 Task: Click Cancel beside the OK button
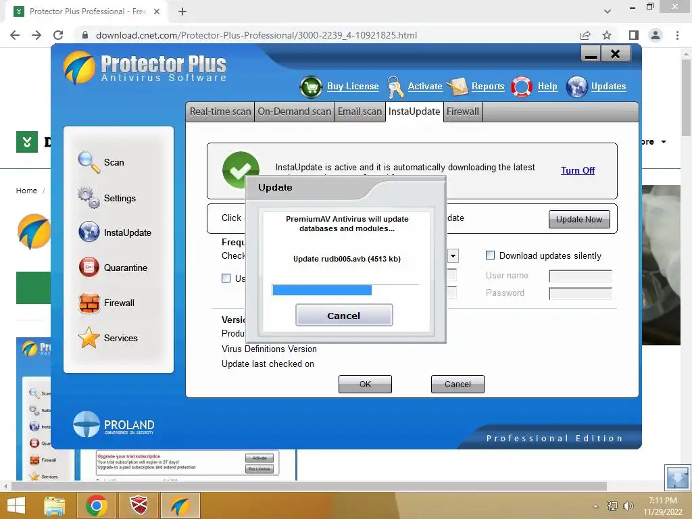[x=458, y=384]
